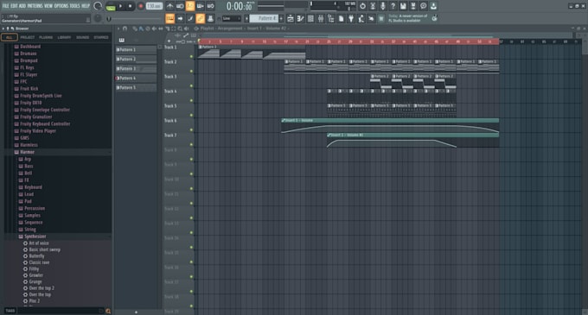Switch between pattern and song mode
This screenshot has height=315, width=588.
(x=111, y=6)
